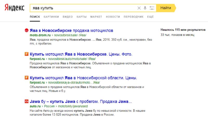Click the Россия breadcrumb link
Screen dimensions: 208x118
(49, 106)
